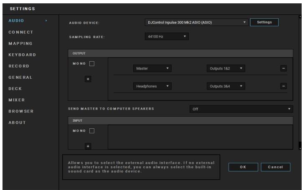
Task: Open the Sampling Rate dropdown showing 44100 Hz
Action: [x=167, y=37]
